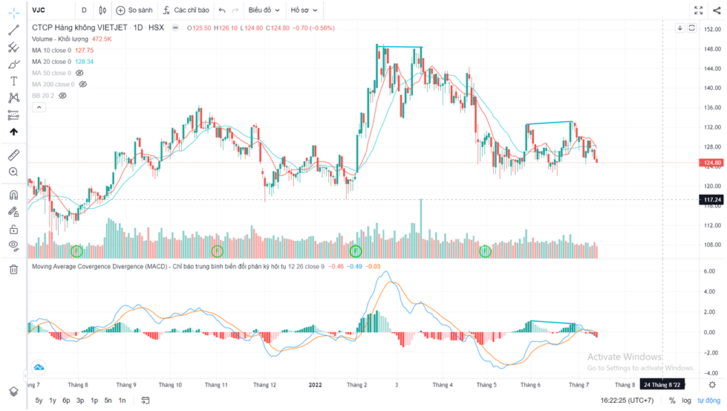The image size is (727, 411).
Task: Enable magnet mode in left toolbar
Action: tap(13, 195)
